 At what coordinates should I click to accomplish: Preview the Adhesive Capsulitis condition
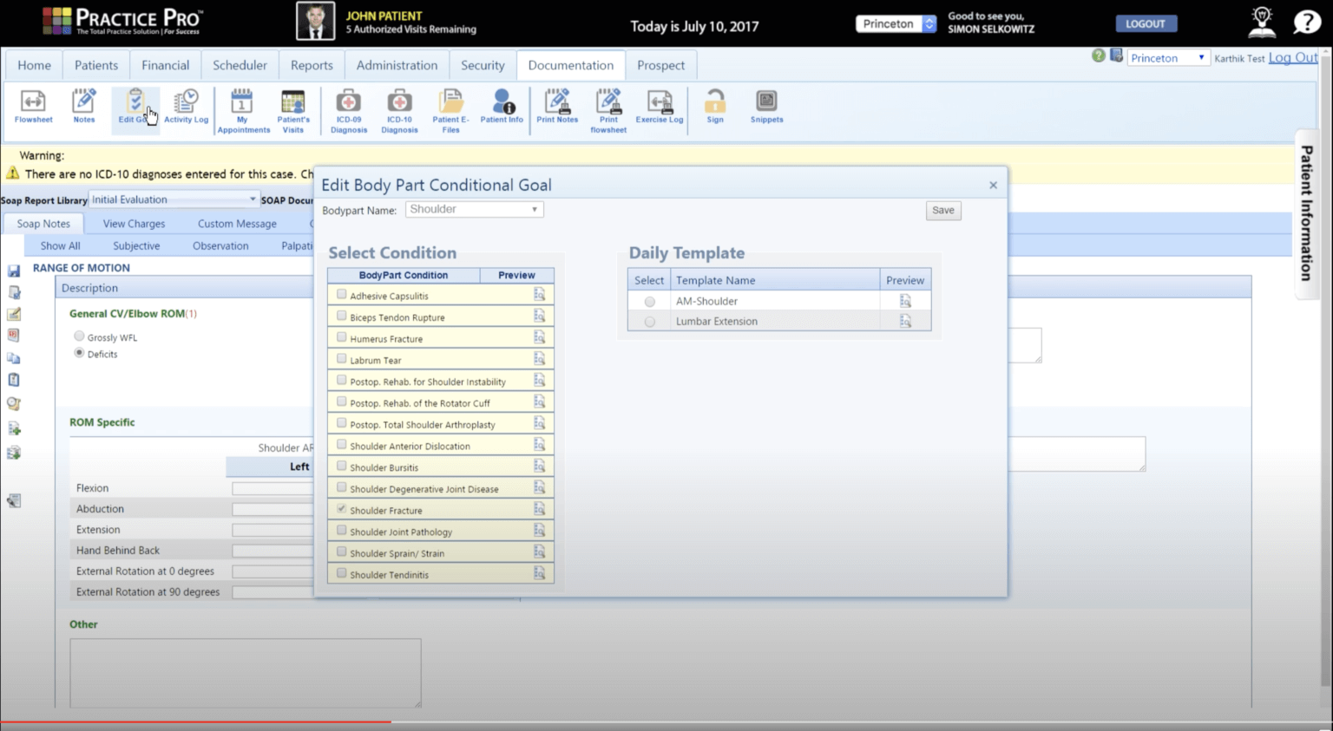coord(539,295)
